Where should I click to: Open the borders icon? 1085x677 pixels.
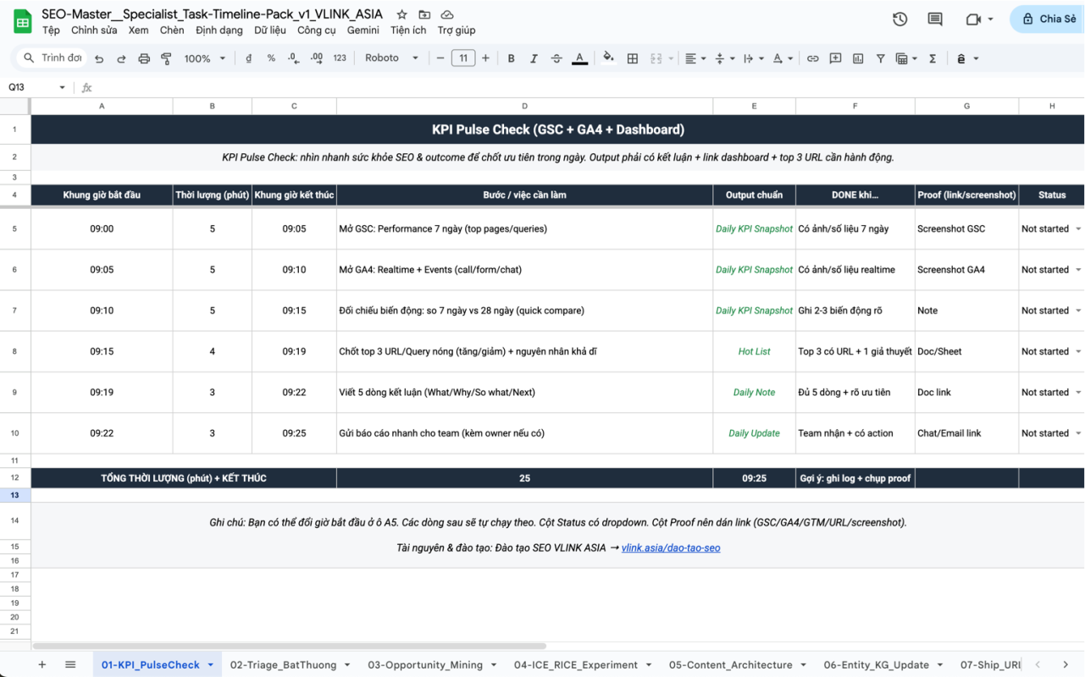coord(632,58)
